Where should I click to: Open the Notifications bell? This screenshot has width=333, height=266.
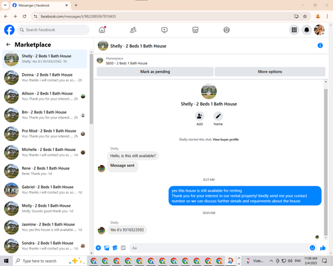tap(306, 30)
